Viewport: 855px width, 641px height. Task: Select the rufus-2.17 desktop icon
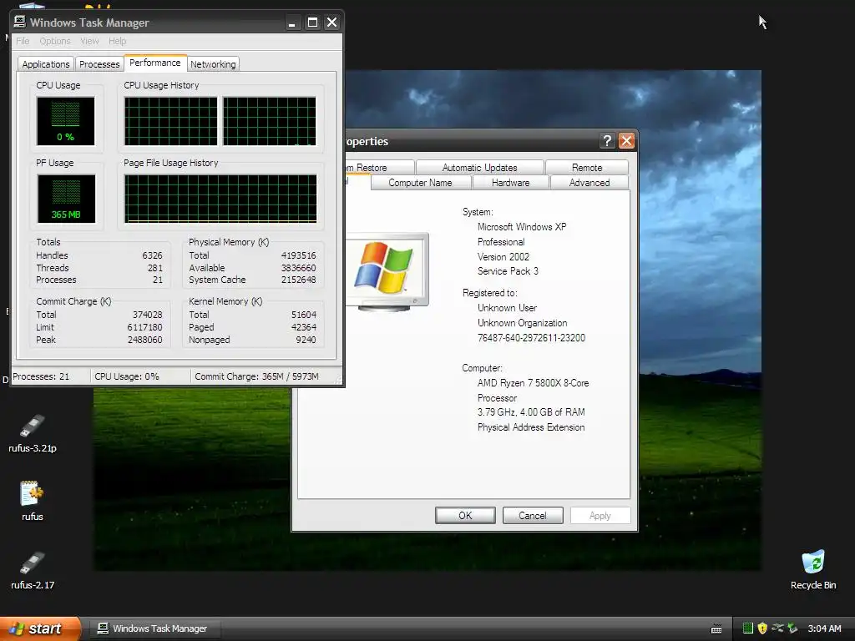(x=33, y=570)
